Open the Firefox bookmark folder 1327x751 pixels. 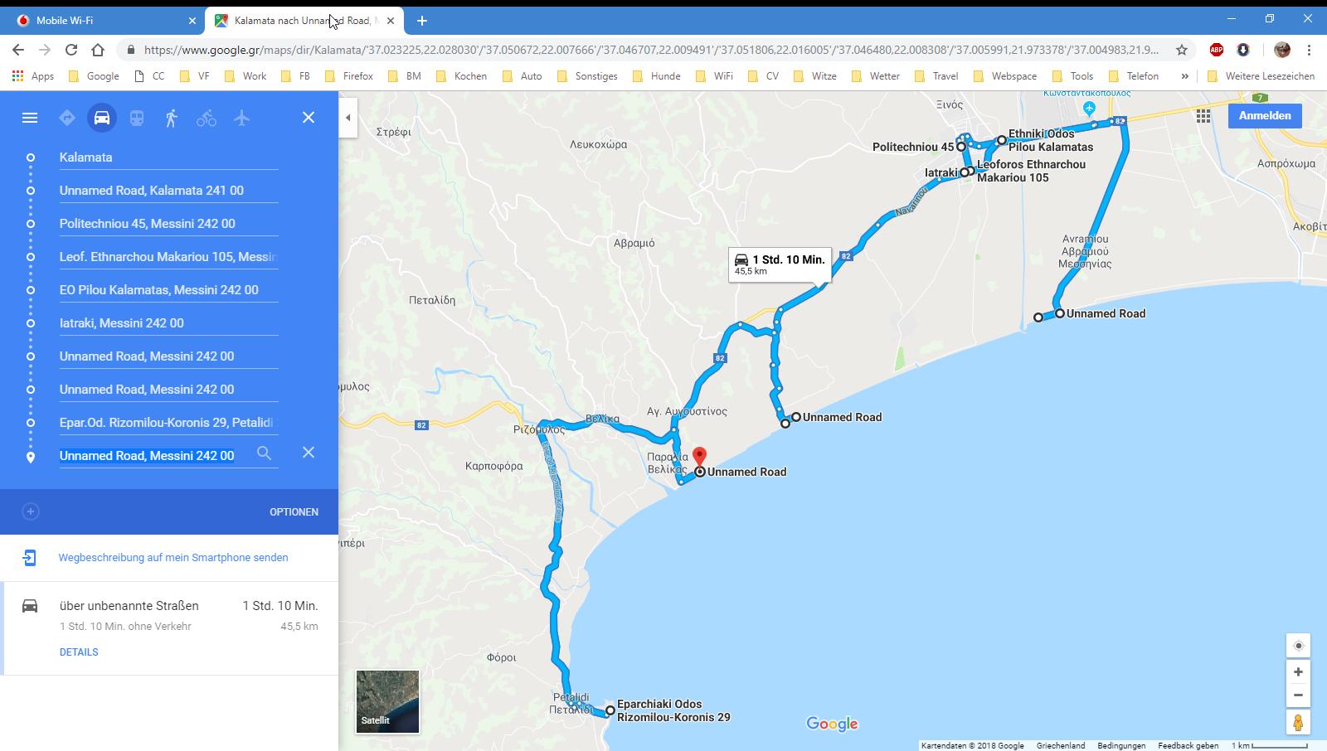348,75
